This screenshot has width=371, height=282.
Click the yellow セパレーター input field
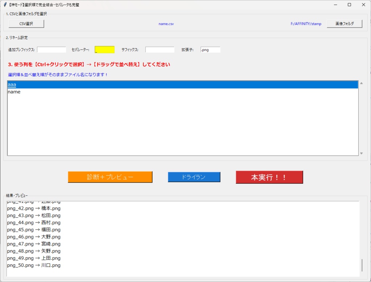[x=104, y=49]
